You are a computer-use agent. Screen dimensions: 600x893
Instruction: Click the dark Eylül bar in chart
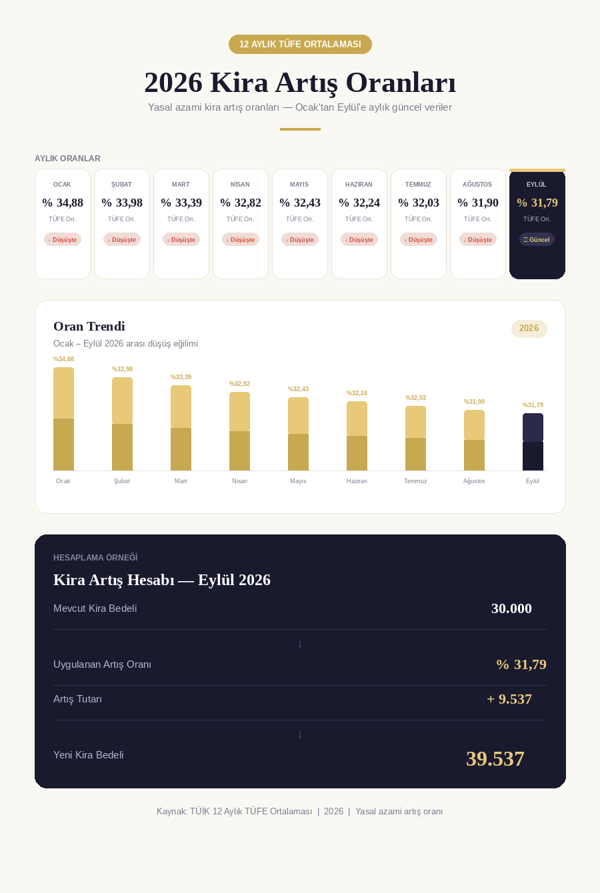[x=533, y=442]
